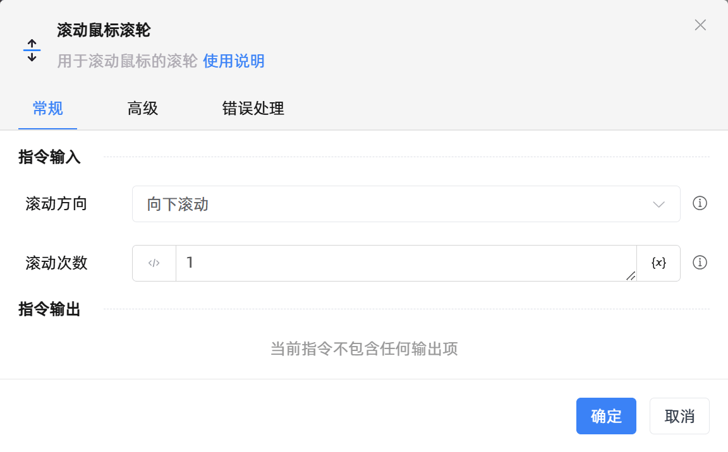Click the resize handle of the 滚动次数 field
The width and height of the screenshot is (728, 452).
(x=630, y=276)
